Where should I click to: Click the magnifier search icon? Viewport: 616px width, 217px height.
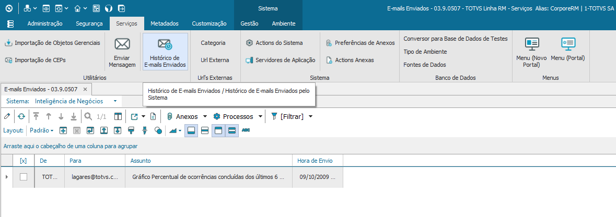88,116
